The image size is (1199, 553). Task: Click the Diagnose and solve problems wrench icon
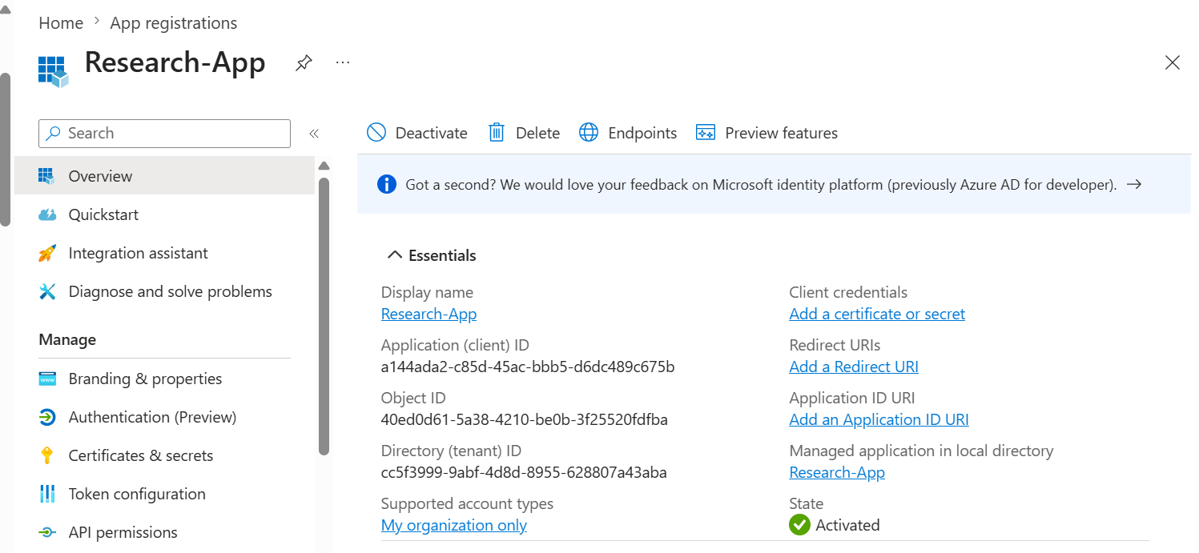coord(47,291)
